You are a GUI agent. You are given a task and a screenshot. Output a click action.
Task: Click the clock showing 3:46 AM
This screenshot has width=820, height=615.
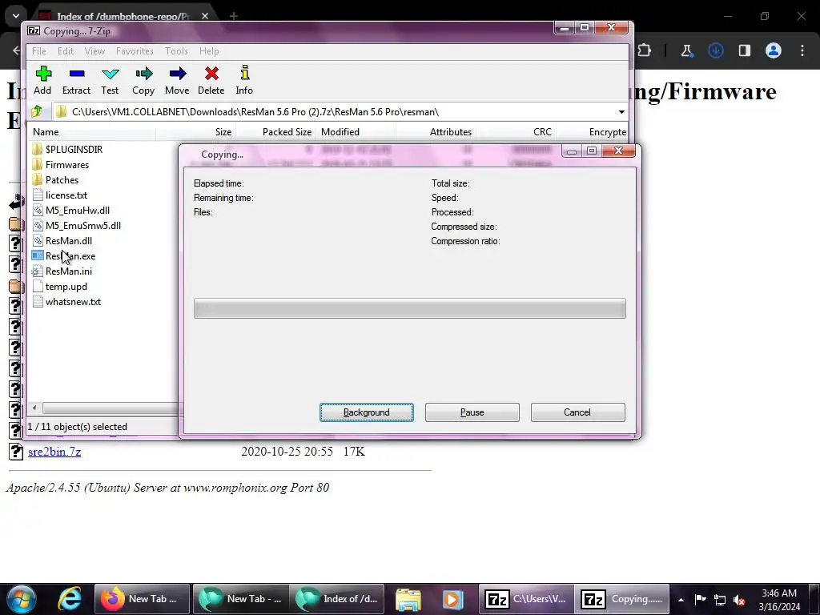tap(779, 593)
